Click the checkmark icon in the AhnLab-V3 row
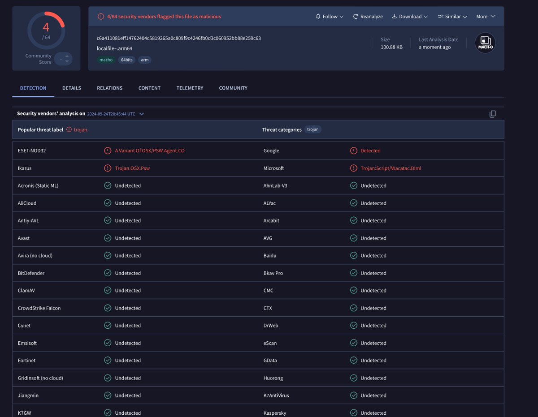Screen dimensions: 538x417 [353, 185]
